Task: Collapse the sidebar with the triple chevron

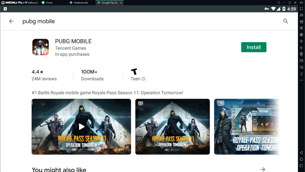Action: (301, 3)
